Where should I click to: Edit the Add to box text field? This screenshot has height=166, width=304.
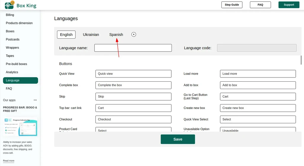258,85
